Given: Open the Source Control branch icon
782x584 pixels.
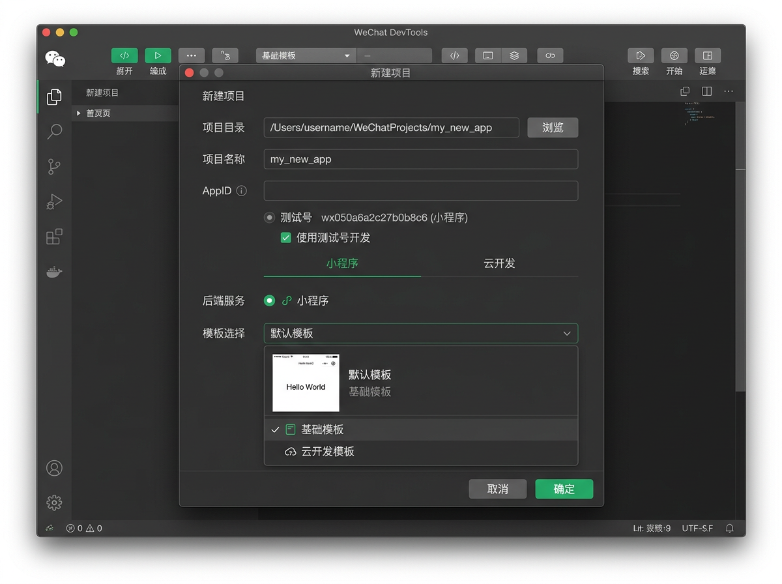Looking at the screenshot, I should pyautogui.click(x=55, y=166).
